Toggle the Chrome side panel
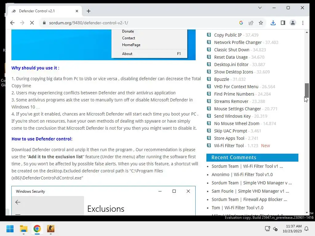The image size is (315, 236). pyautogui.click(x=283, y=23)
